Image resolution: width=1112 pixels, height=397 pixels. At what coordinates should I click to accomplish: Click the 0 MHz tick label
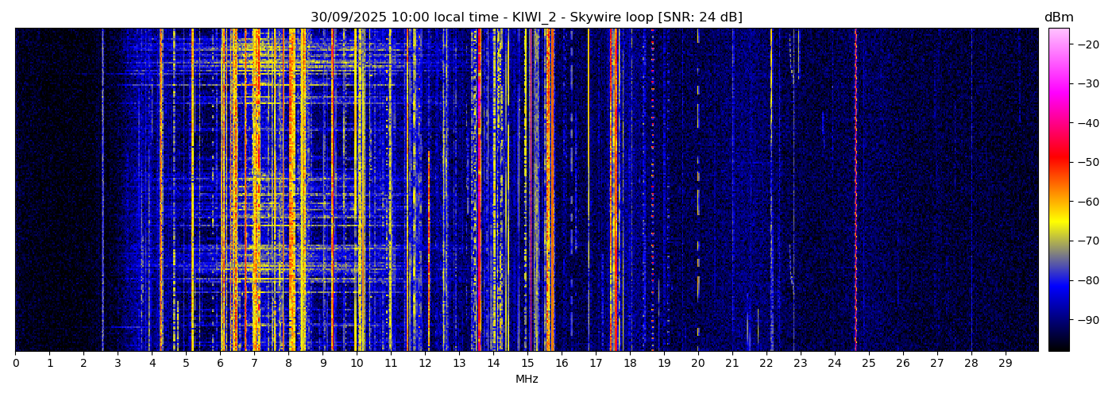pyautogui.click(x=15, y=364)
